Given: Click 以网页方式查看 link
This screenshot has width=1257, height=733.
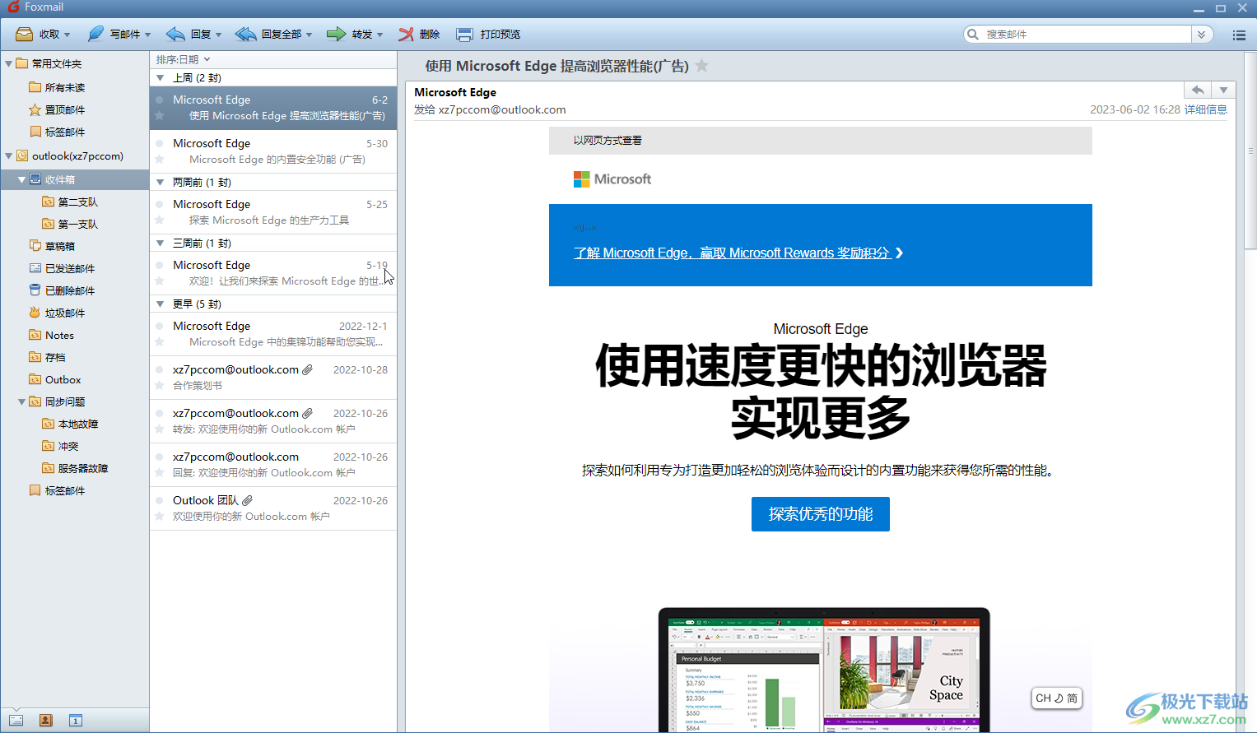Looking at the screenshot, I should (608, 141).
